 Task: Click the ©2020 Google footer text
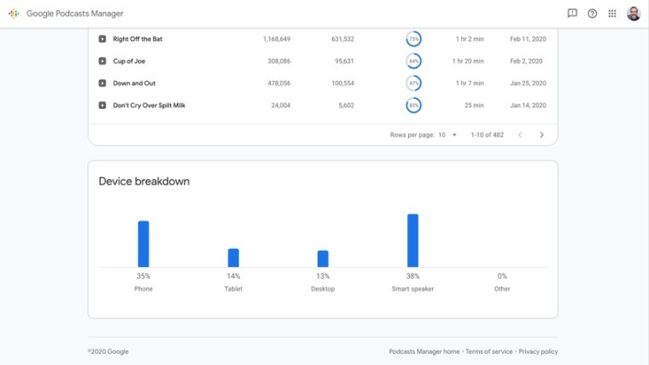click(108, 351)
